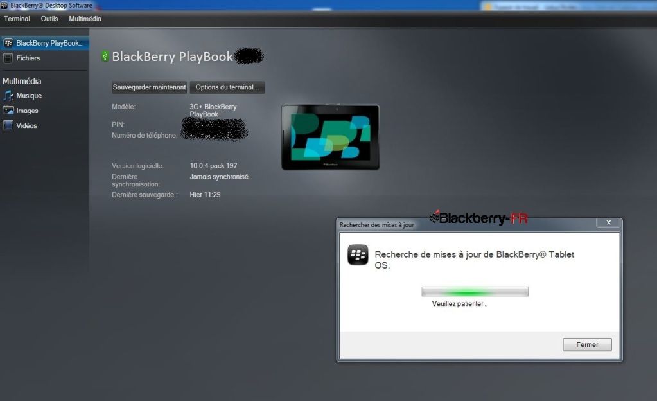
Task: Click the Version logicielle label
Action: 137,166
